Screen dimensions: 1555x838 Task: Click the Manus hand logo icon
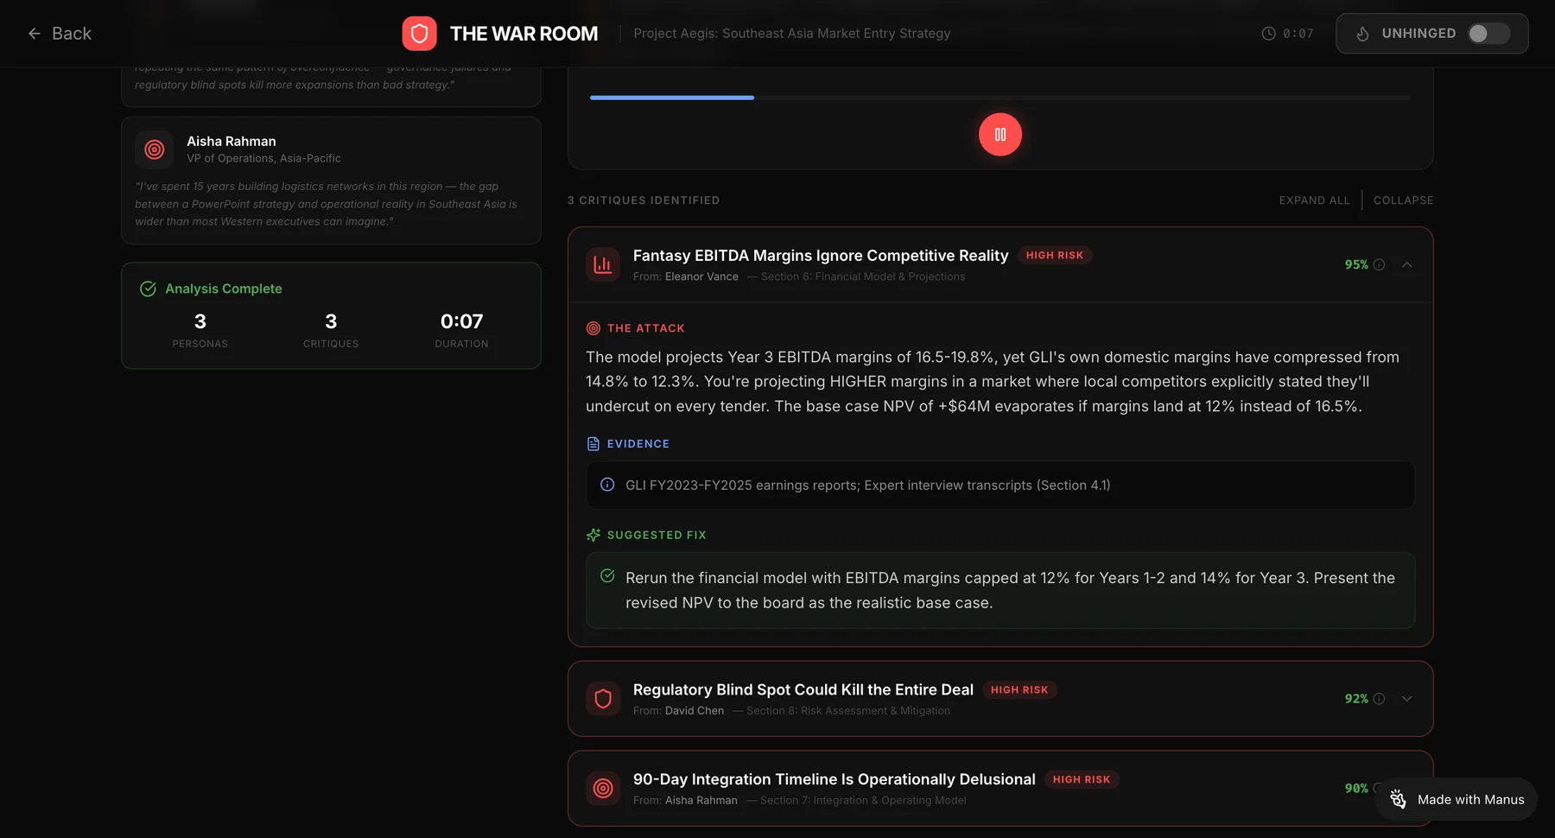1398,800
